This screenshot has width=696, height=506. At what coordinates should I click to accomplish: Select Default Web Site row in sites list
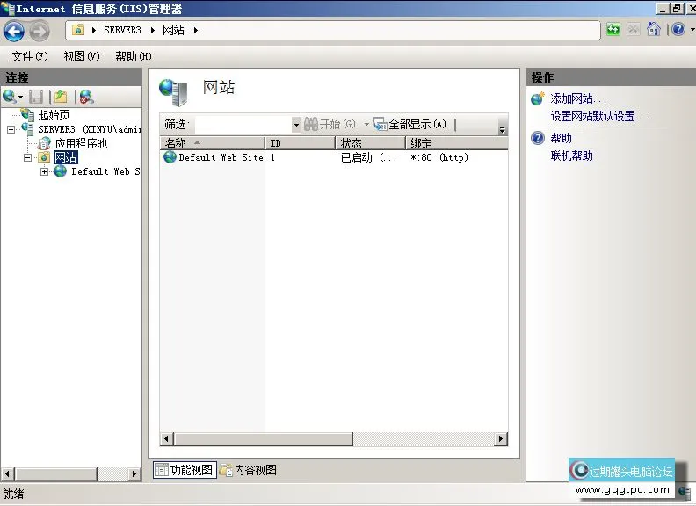(x=334, y=157)
